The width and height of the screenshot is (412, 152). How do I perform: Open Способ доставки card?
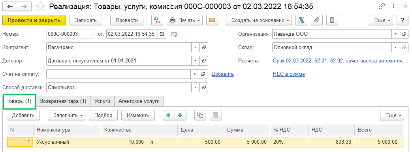[x=204, y=87]
